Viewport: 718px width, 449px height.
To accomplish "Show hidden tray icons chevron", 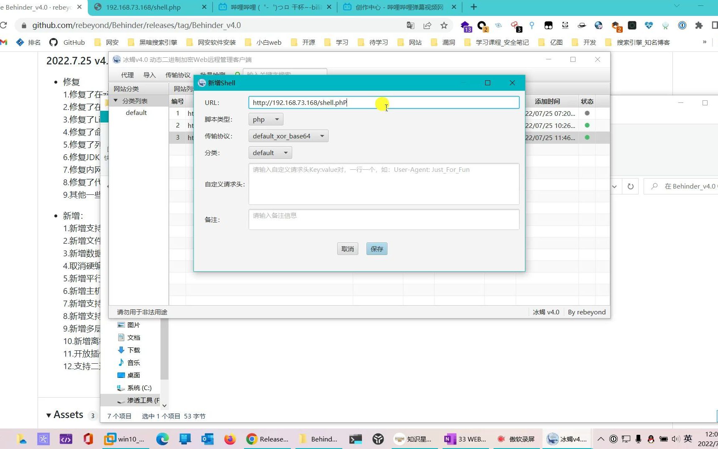I will (601, 439).
